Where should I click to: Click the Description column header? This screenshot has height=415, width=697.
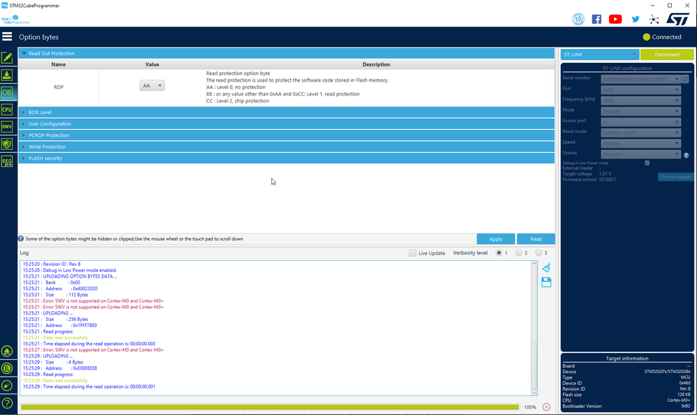coord(376,64)
